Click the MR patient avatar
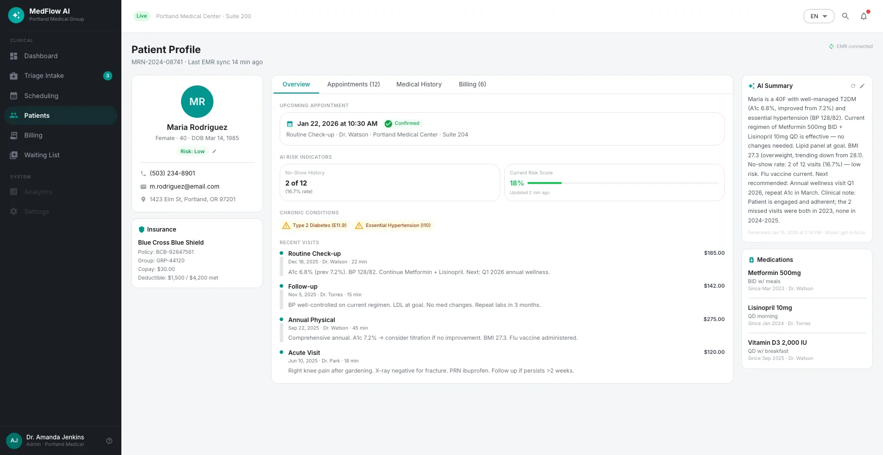883x455 pixels. point(197,102)
